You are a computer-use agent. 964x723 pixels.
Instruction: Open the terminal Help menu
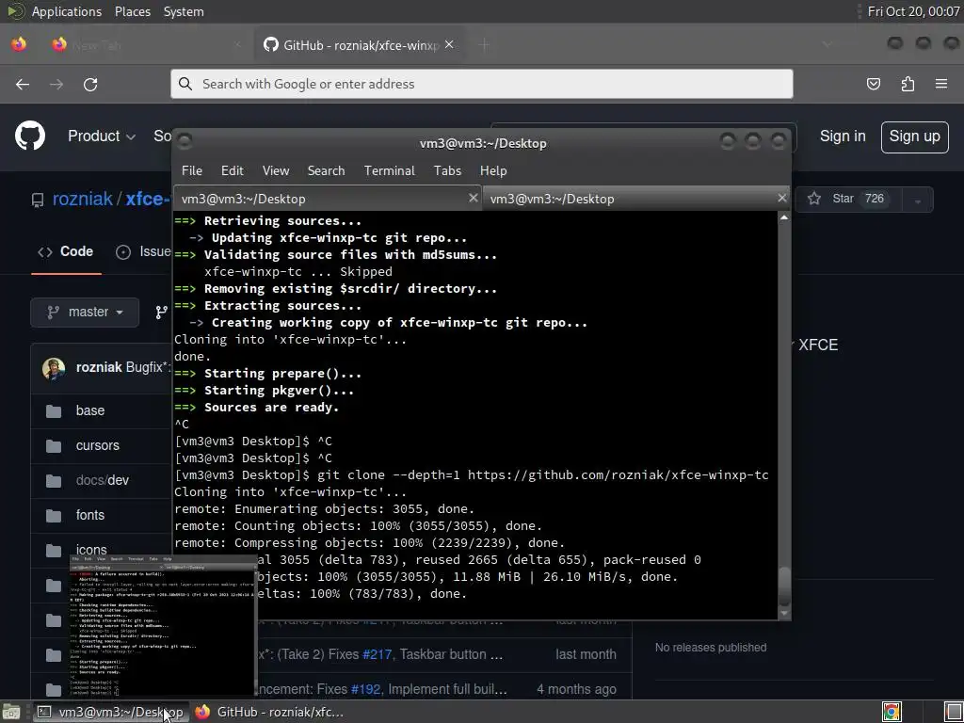[493, 171]
